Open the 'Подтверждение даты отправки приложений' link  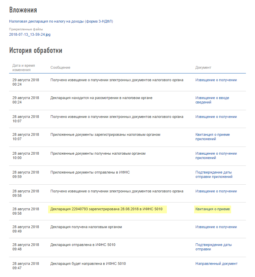[x=214, y=175]
